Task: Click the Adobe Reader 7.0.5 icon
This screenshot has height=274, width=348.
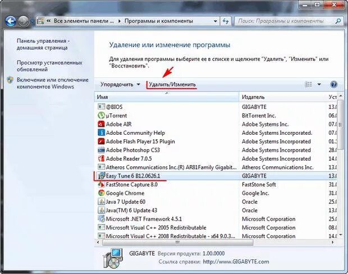Action: tap(101, 158)
